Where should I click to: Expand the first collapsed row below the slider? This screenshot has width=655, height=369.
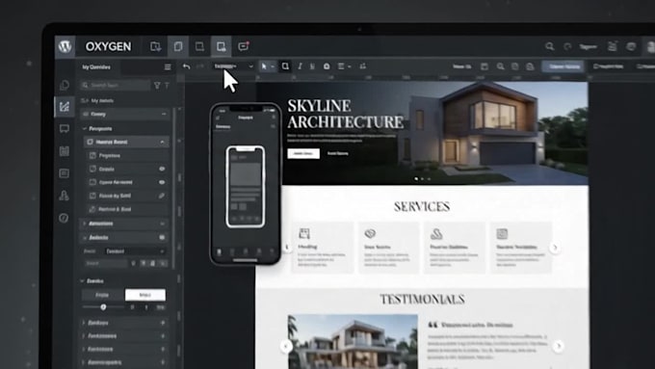tap(123, 323)
